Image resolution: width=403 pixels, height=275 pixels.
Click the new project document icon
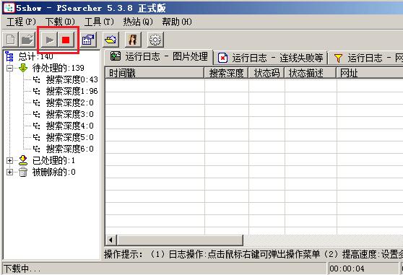(11, 40)
